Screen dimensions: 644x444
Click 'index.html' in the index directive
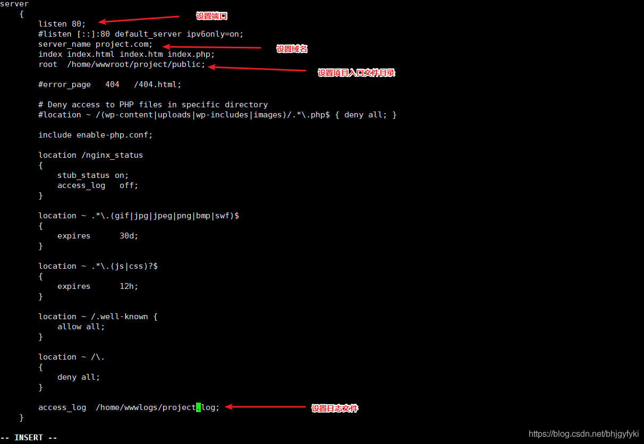[91, 54]
